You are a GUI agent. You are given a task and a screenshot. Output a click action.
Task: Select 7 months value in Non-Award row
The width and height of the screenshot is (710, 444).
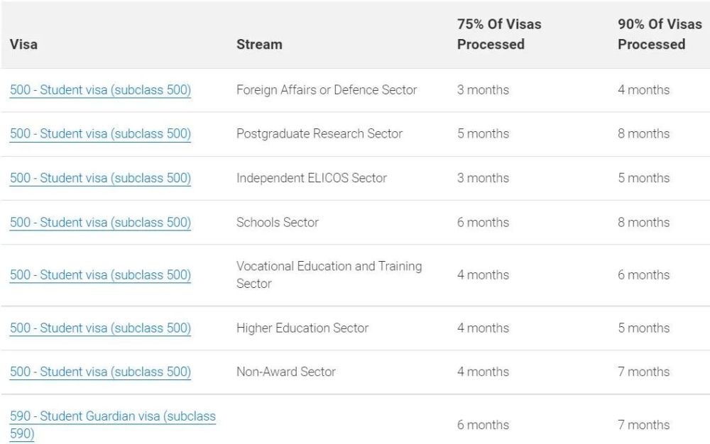(643, 372)
